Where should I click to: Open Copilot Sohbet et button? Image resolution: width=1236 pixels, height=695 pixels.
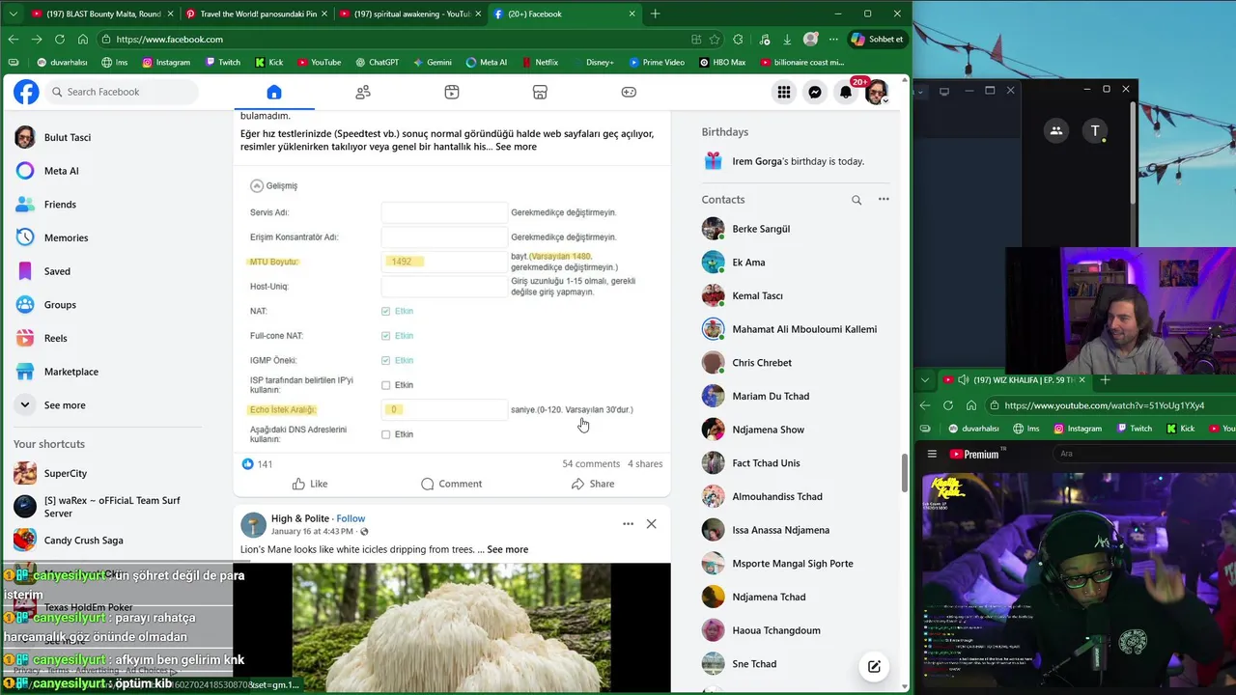(877, 39)
